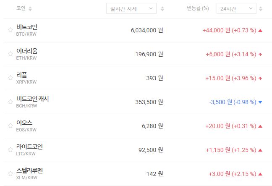272x186 pixels.
Task: Select the 코인 column header
Action: tap(21, 8)
